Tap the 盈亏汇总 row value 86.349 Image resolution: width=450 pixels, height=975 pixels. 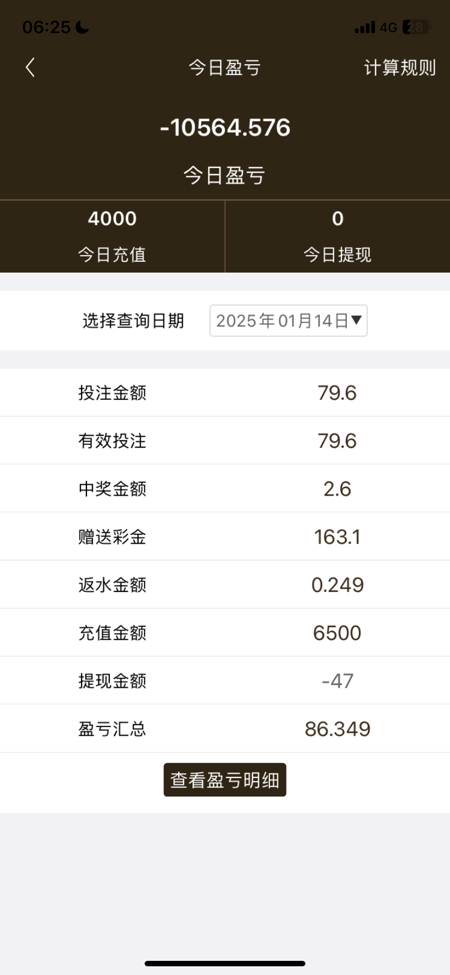click(337, 729)
